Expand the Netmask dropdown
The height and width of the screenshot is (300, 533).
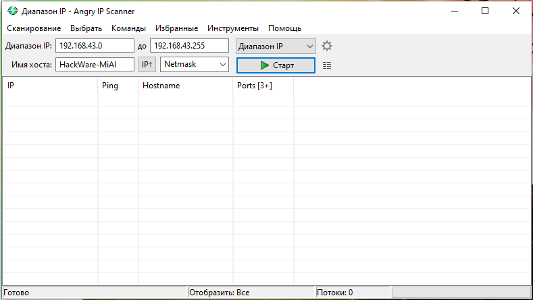tap(195, 64)
